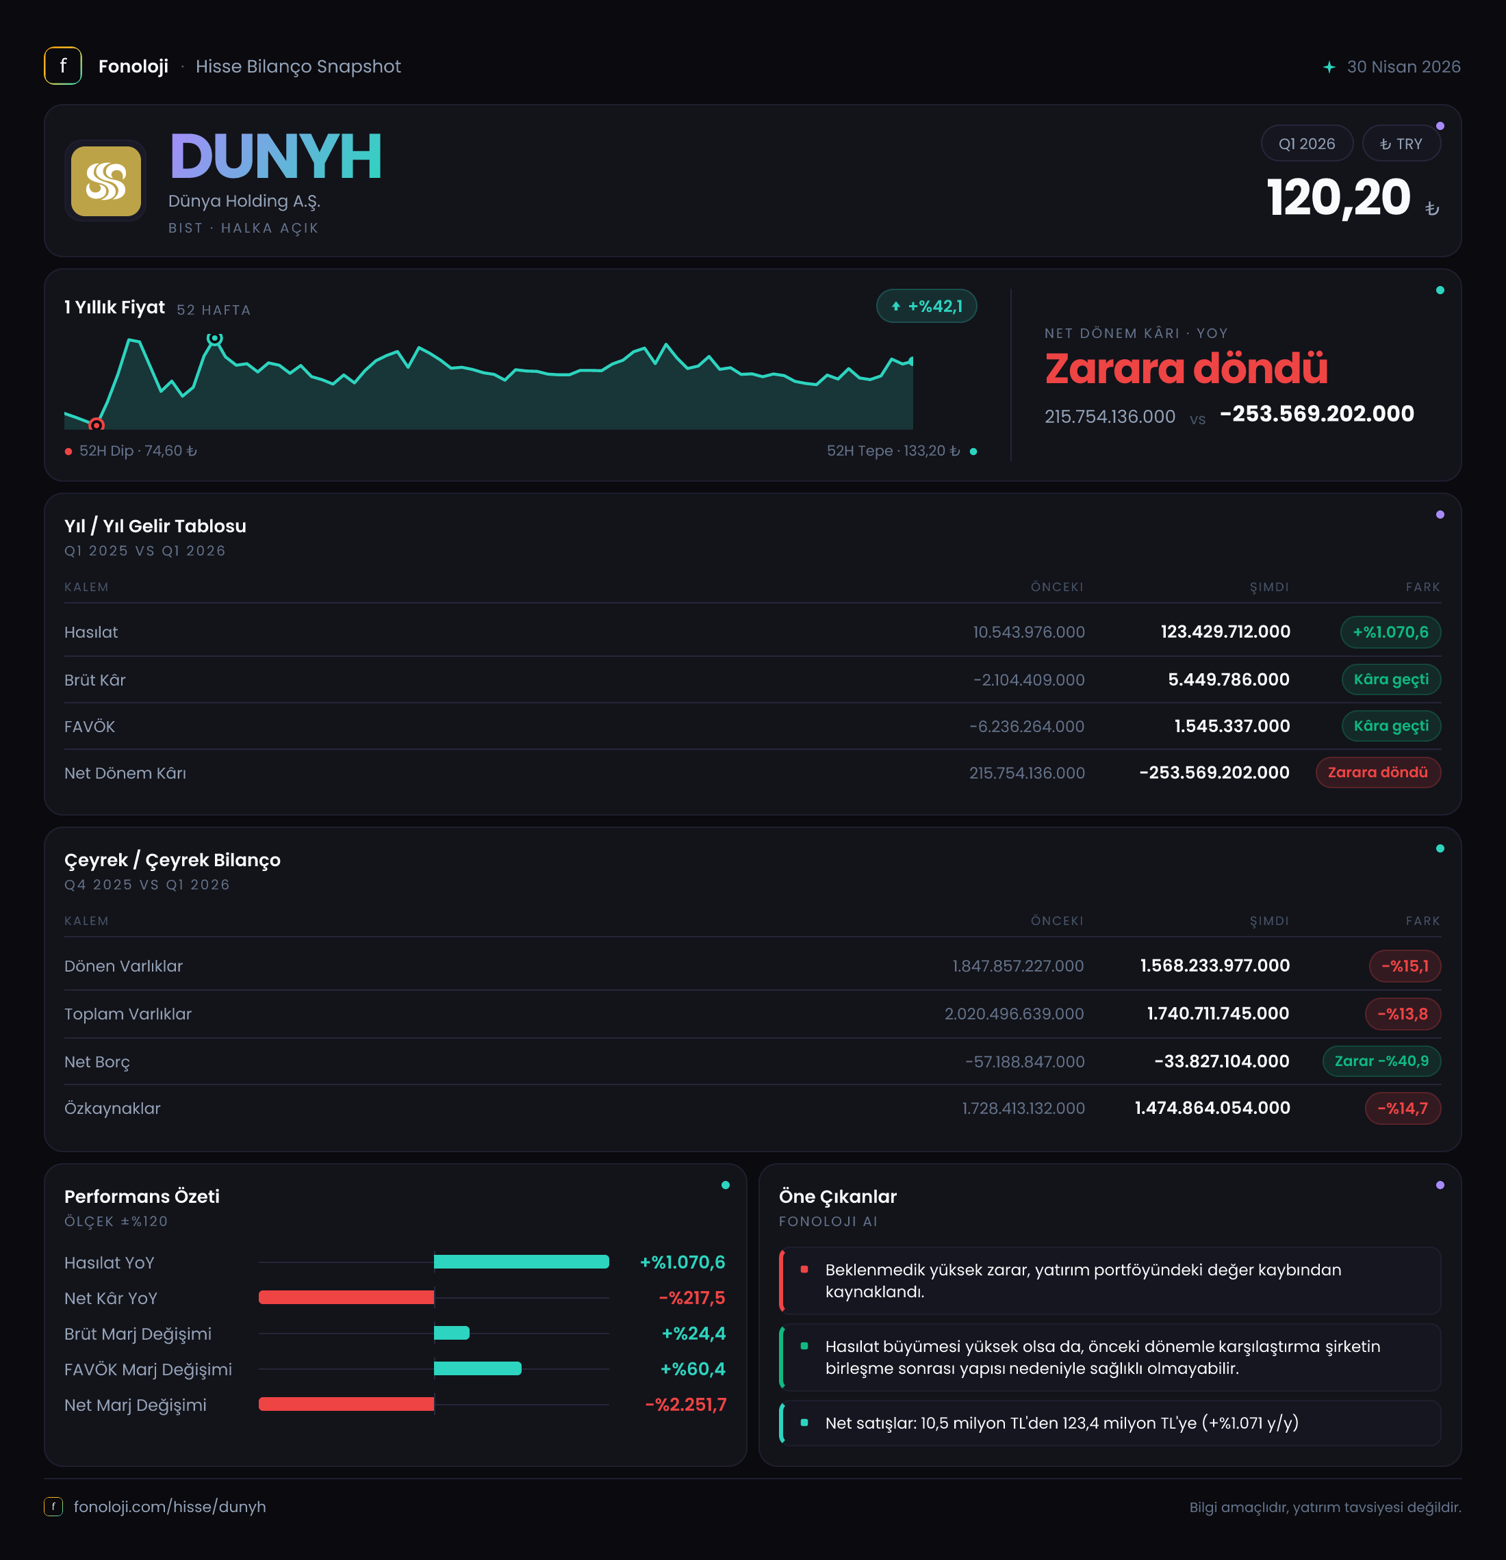1506x1560 pixels.
Task: Click the Dönen Varlıklar value 1.568.233.977.000
Action: click(1214, 965)
